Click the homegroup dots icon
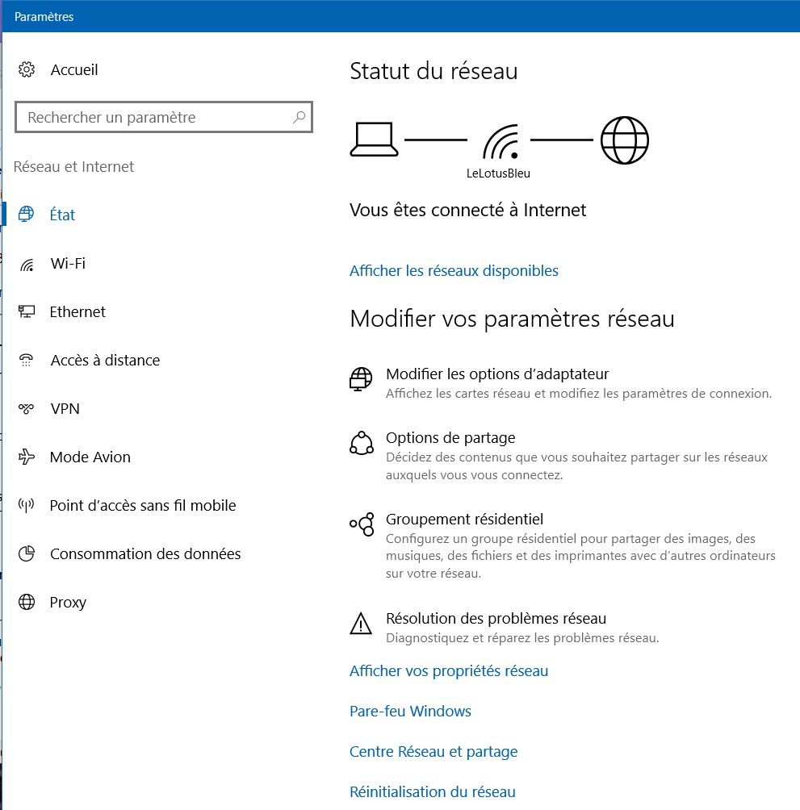 click(x=362, y=524)
